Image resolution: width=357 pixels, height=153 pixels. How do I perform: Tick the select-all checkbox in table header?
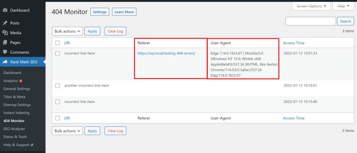58,43
